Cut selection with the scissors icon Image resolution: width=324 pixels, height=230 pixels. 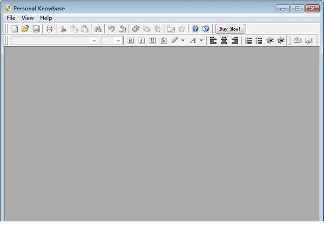[63, 29]
